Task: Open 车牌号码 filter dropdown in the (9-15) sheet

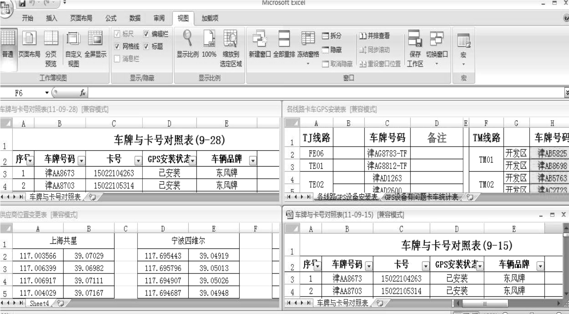Action: pyautogui.click(x=369, y=266)
